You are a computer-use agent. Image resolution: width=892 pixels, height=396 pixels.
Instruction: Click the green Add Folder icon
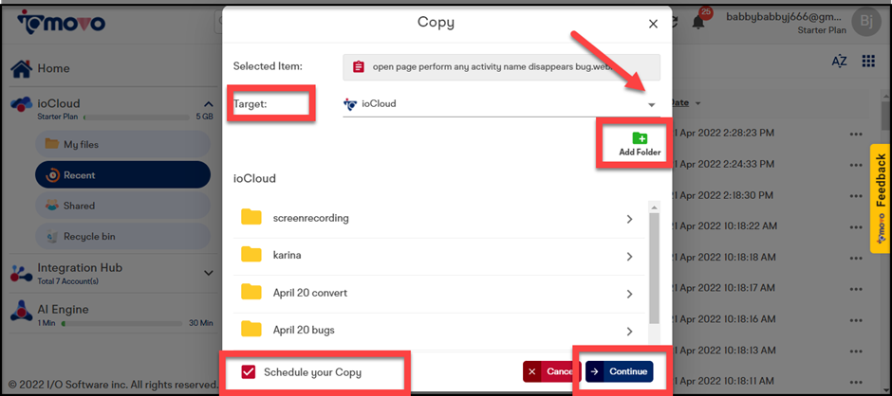[640, 137]
